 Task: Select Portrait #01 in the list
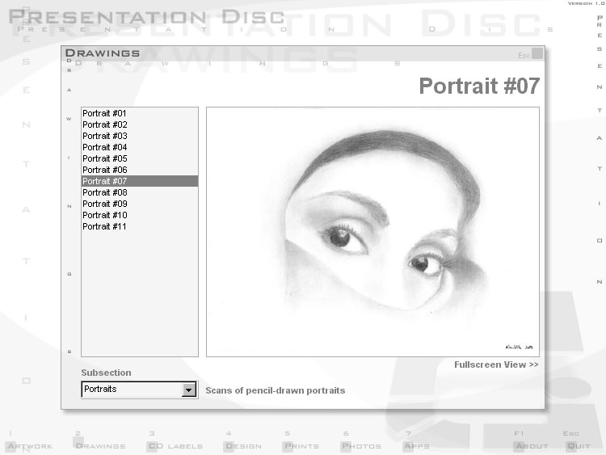point(140,113)
